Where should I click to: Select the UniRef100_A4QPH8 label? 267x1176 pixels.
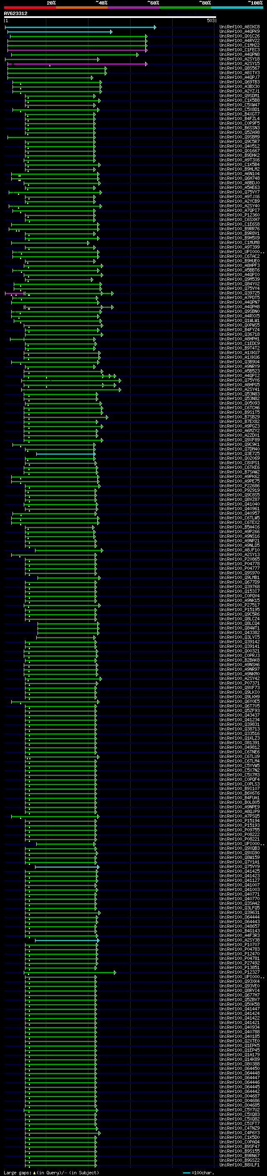coord(239,307)
